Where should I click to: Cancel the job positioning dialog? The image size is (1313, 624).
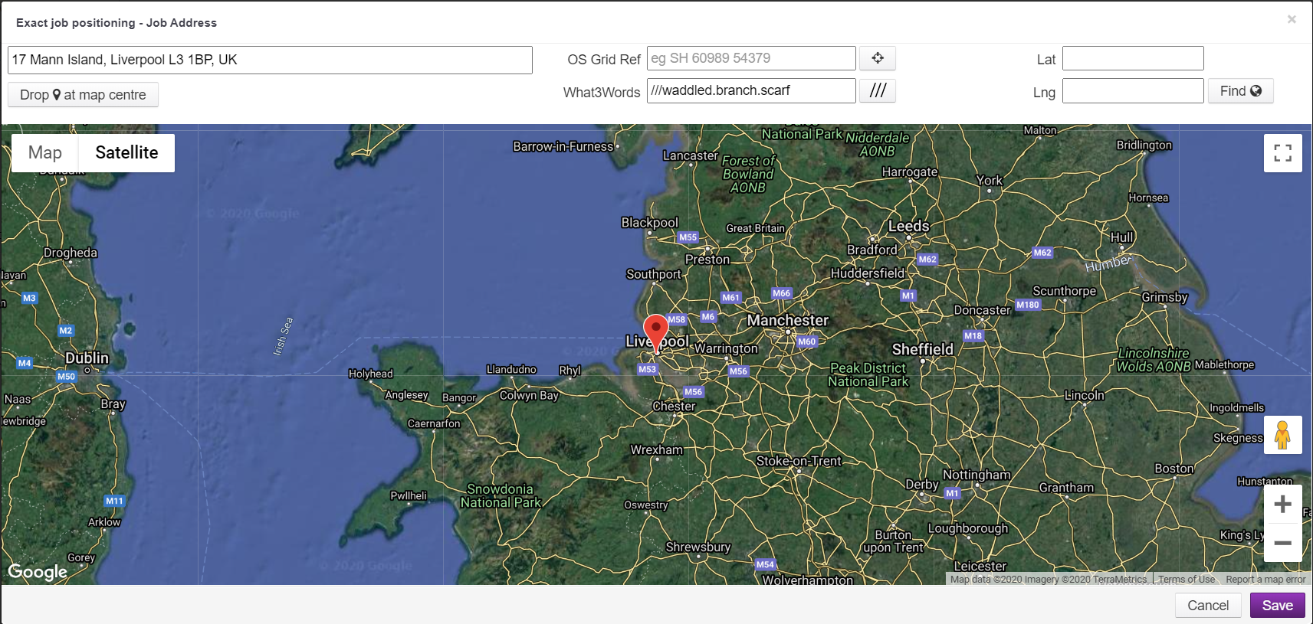click(x=1207, y=606)
